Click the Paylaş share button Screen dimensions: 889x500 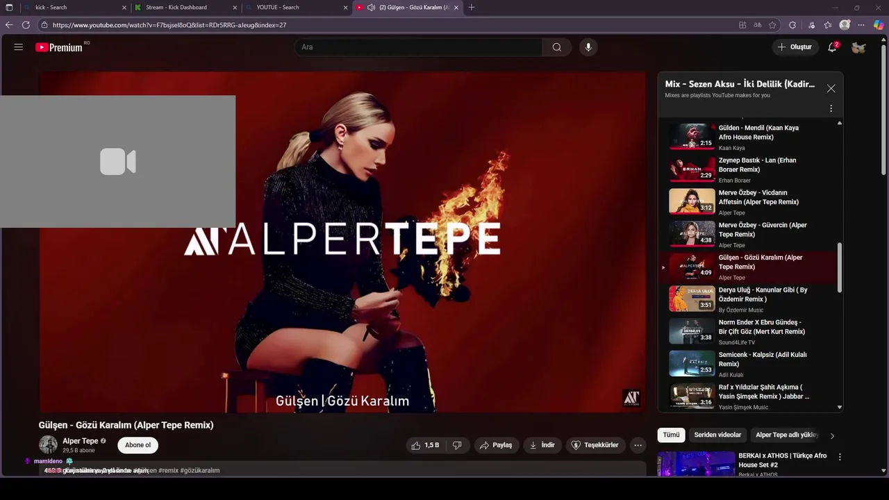pos(497,445)
